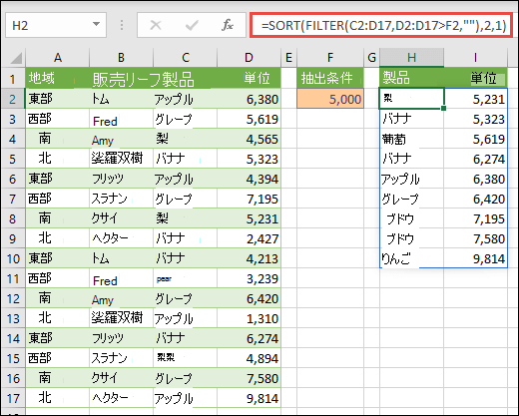The image size is (519, 416).
Task: Select column A header
Action: point(58,58)
